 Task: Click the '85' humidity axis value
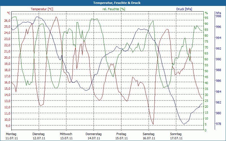207,30
